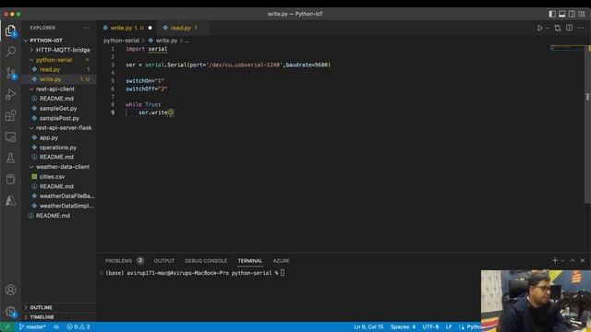Select the Terminal panel tab
This screenshot has height=332, width=591.
pos(250,260)
